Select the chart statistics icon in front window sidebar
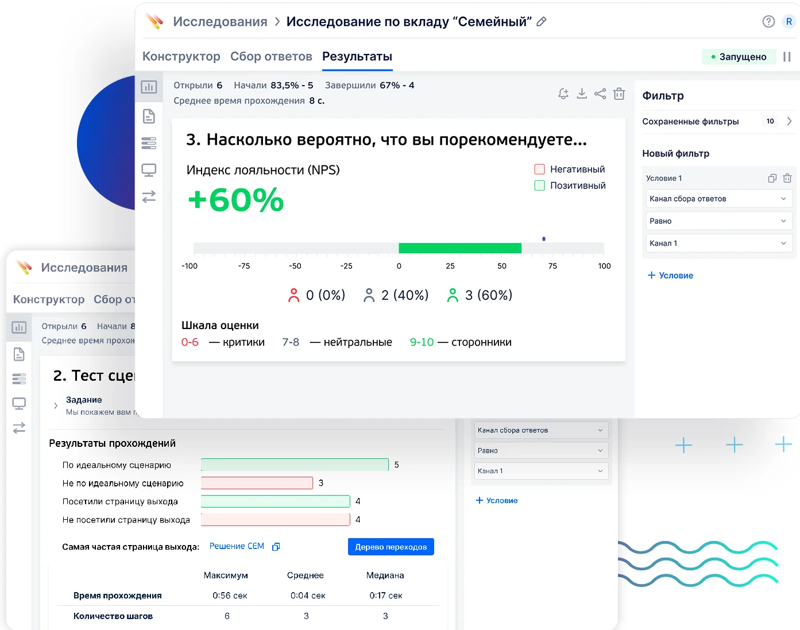 [149, 87]
